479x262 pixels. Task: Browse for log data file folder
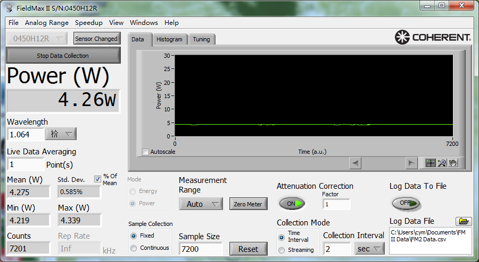click(464, 221)
